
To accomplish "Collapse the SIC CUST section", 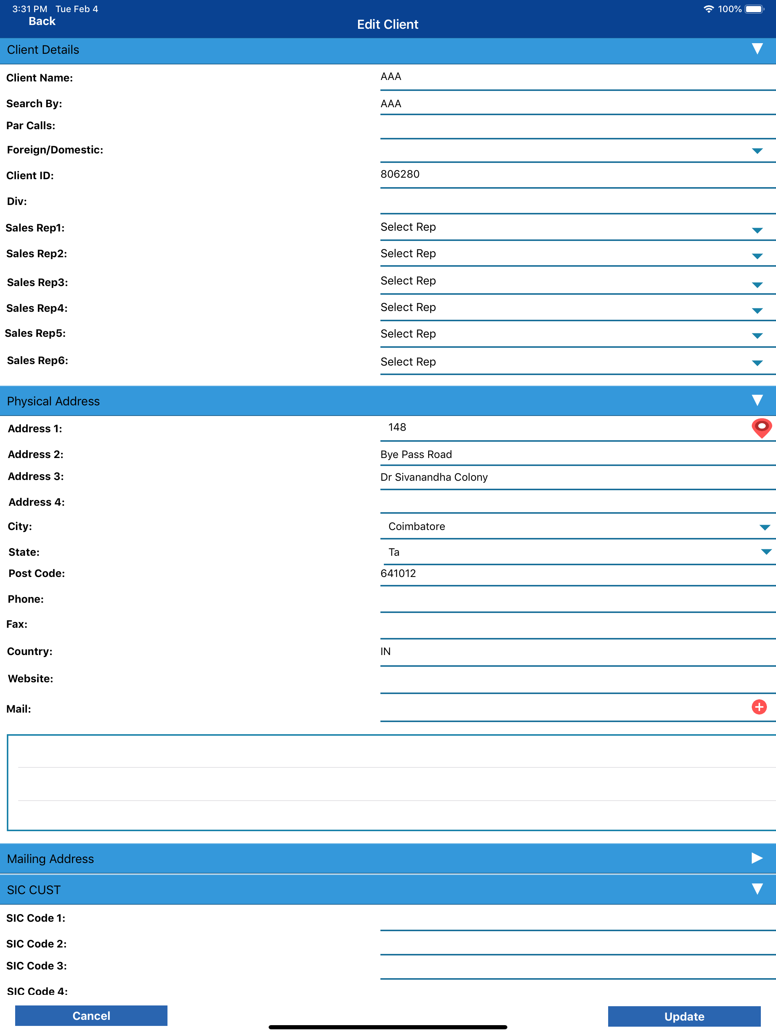I will [757, 889].
